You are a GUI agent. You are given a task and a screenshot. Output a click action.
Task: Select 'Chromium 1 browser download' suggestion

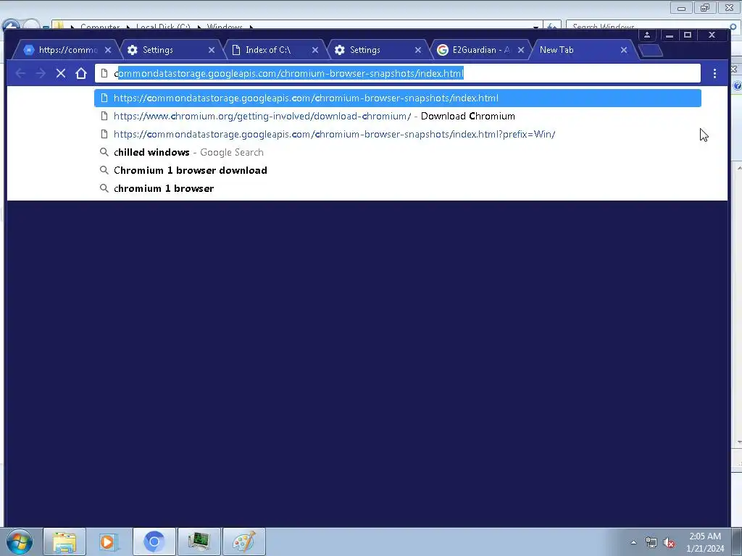tap(398, 170)
